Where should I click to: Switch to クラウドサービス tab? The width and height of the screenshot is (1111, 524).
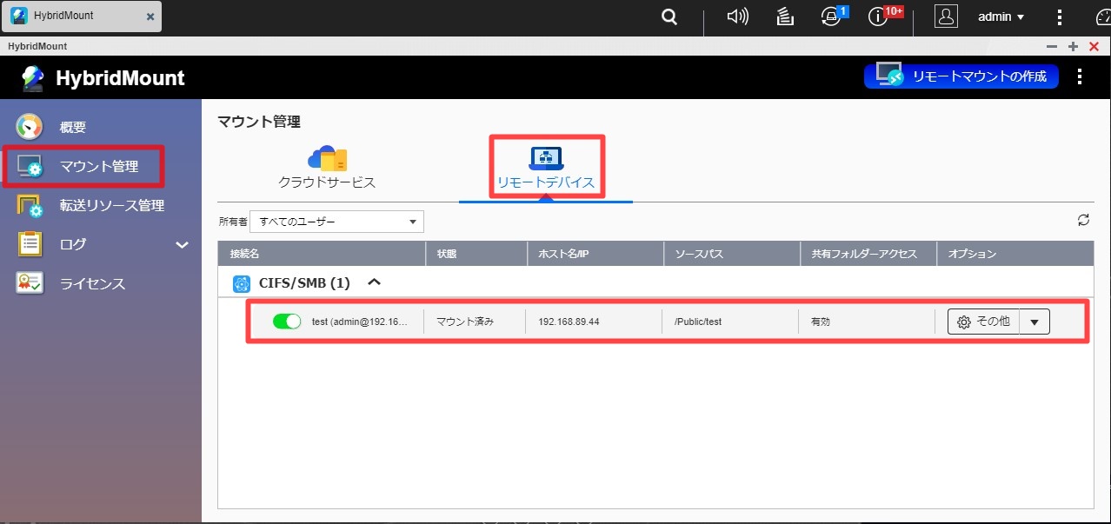pyautogui.click(x=327, y=169)
